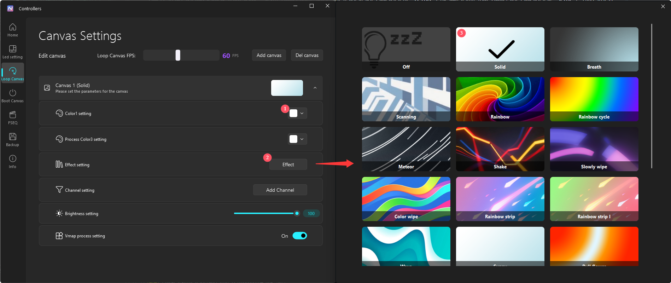
Task: Toggle the Vmap process switch off
Action: click(300, 236)
